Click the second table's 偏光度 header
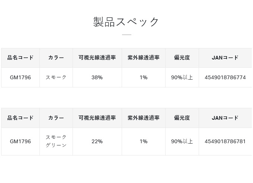 (182, 118)
